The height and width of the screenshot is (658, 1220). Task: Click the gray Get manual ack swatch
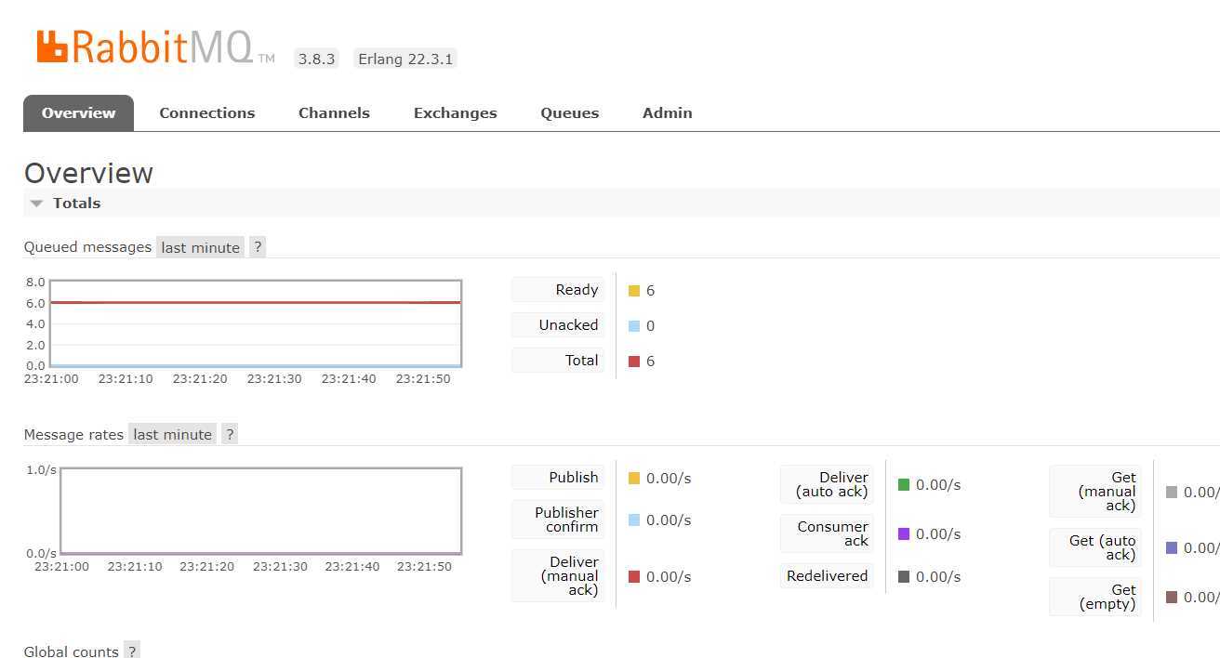tap(1172, 493)
